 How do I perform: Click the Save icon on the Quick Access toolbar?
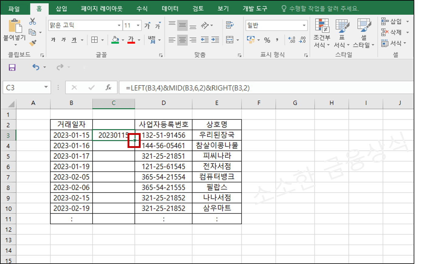coord(12,67)
